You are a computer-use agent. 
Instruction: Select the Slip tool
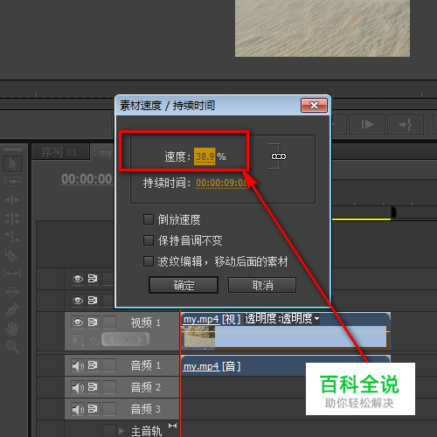[12, 274]
